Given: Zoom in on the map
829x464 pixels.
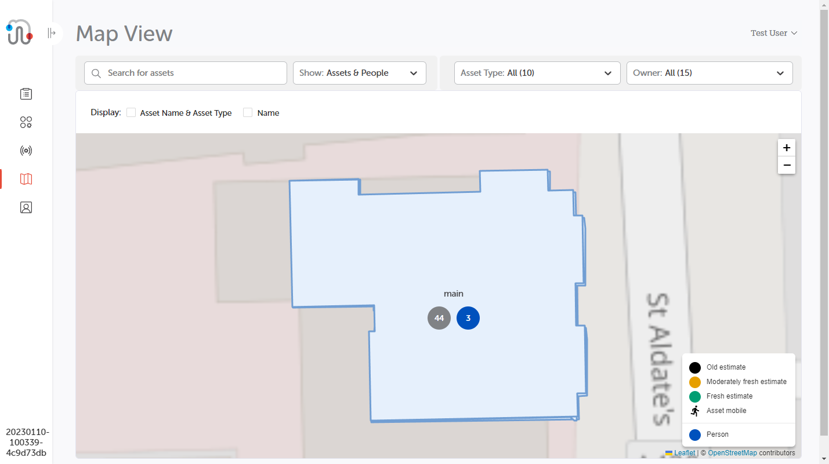Looking at the screenshot, I should [786, 148].
